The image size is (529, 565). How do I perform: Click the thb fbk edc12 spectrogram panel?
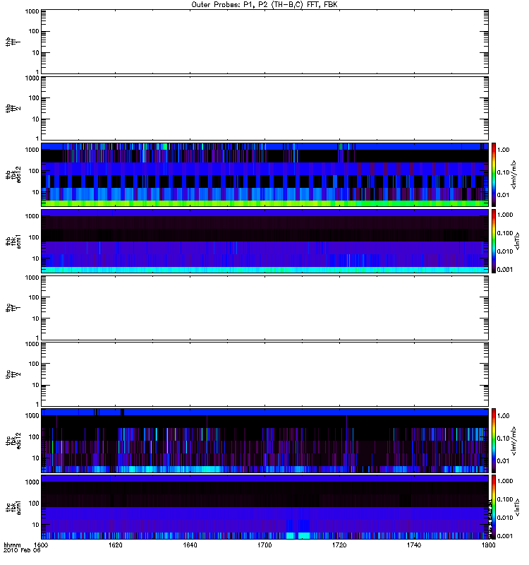[264, 174]
